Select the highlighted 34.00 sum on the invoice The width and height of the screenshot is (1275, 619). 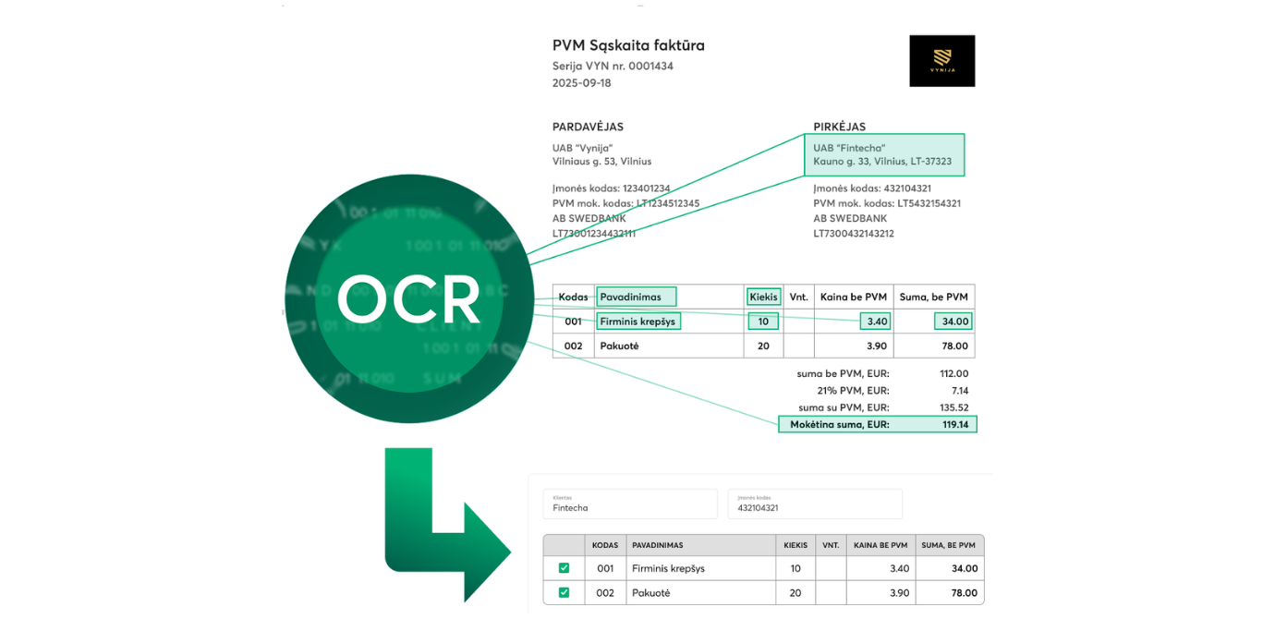click(x=953, y=322)
